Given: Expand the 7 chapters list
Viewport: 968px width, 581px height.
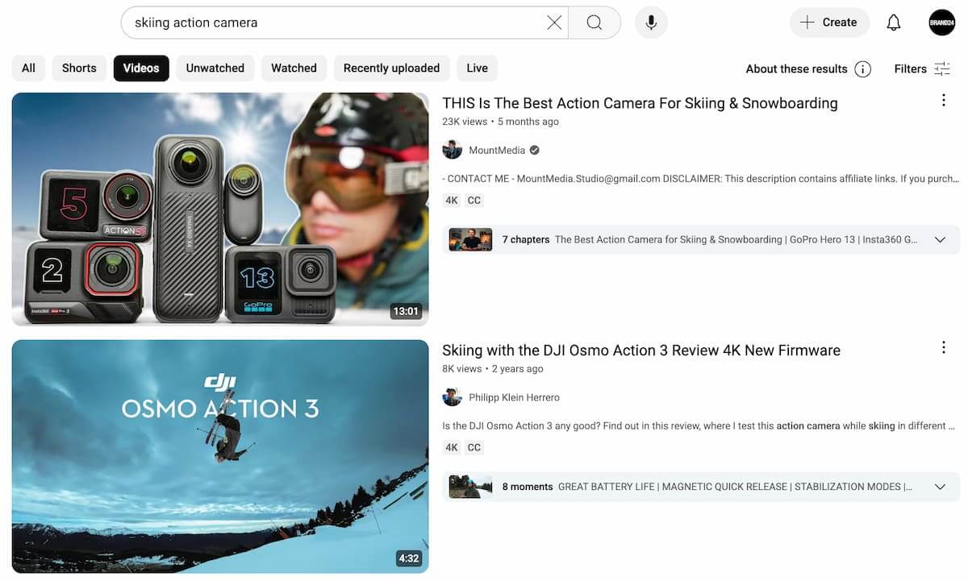Looking at the screenshot, I should click(x=939, y=239).
